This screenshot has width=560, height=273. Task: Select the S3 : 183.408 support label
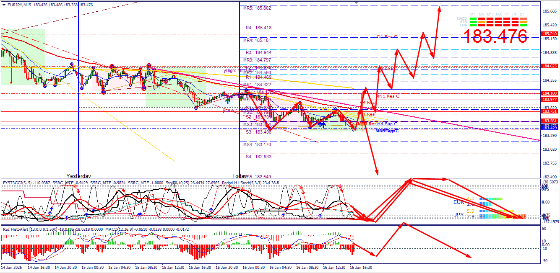(259, 132)
